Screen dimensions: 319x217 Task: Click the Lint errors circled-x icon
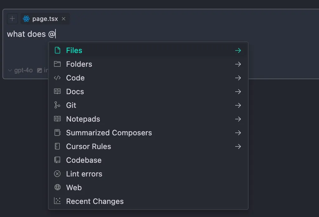(57, 174)
